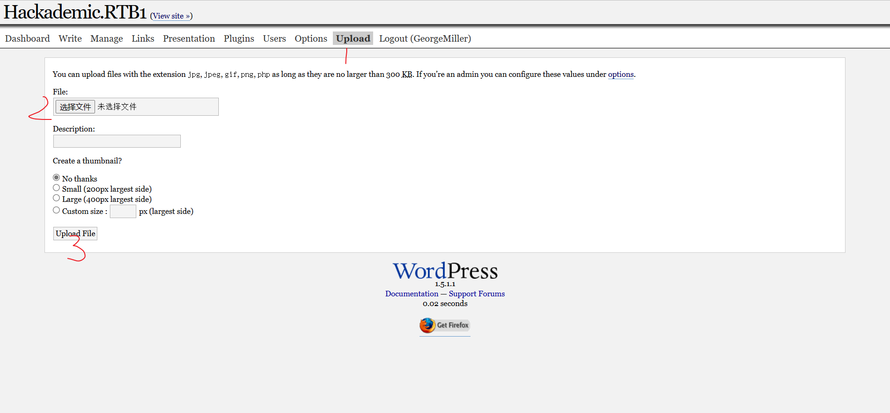Image resolution: width=890 pixels, height=413 pixels.
Task: Select the Custom size radio button
Action: [x=57, y=210]
